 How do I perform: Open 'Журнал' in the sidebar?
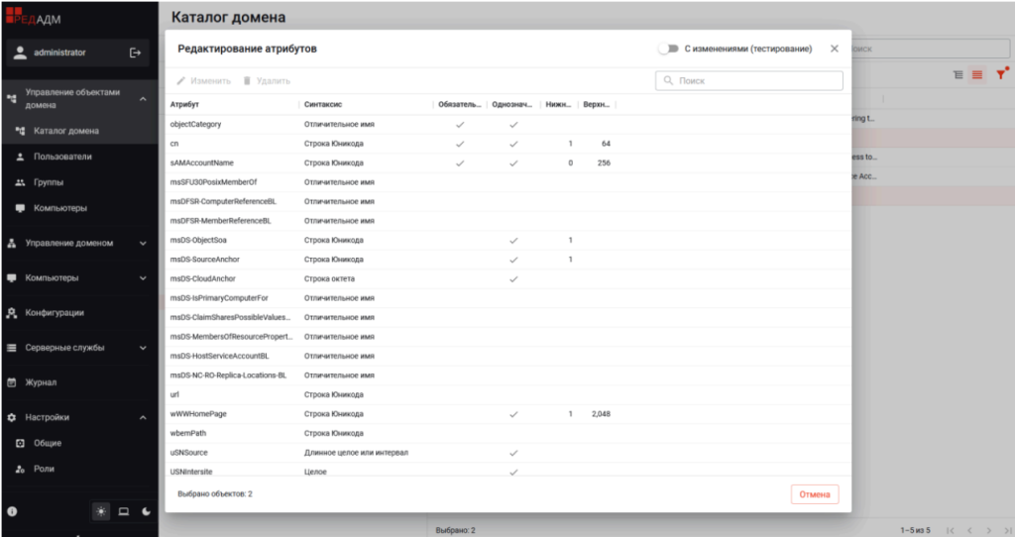click(41, 382)
